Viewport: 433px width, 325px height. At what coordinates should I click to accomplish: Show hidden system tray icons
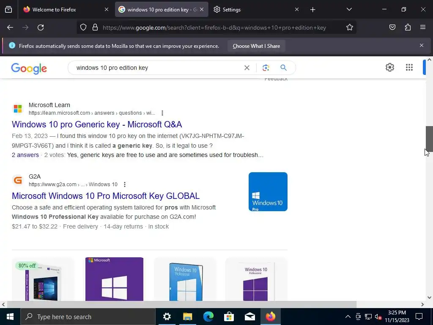[348, 317]
